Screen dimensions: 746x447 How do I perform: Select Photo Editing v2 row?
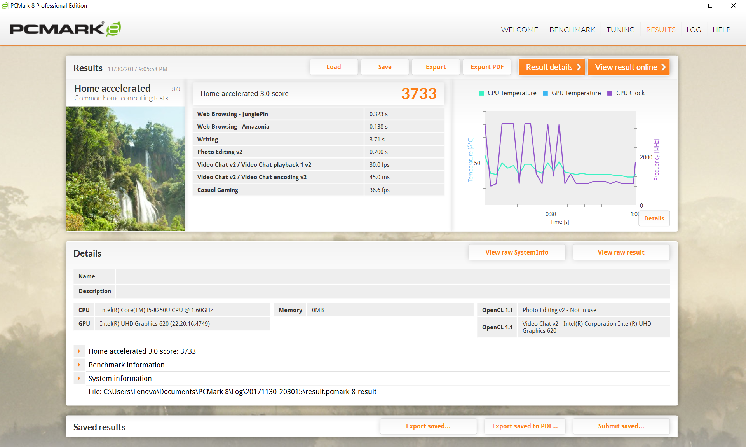[318, 152]
